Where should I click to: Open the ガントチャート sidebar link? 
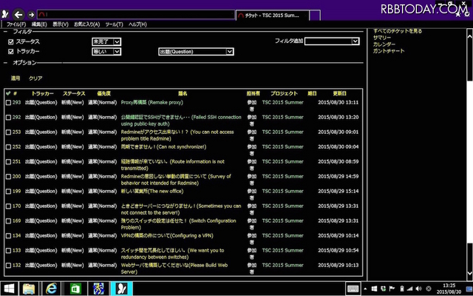pyautogui.click(x=389, y=51)
